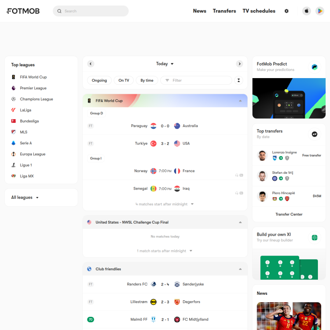Expand 1 match starts after midnight
This screenshot has width=330, height=330.
pos(165,251)
